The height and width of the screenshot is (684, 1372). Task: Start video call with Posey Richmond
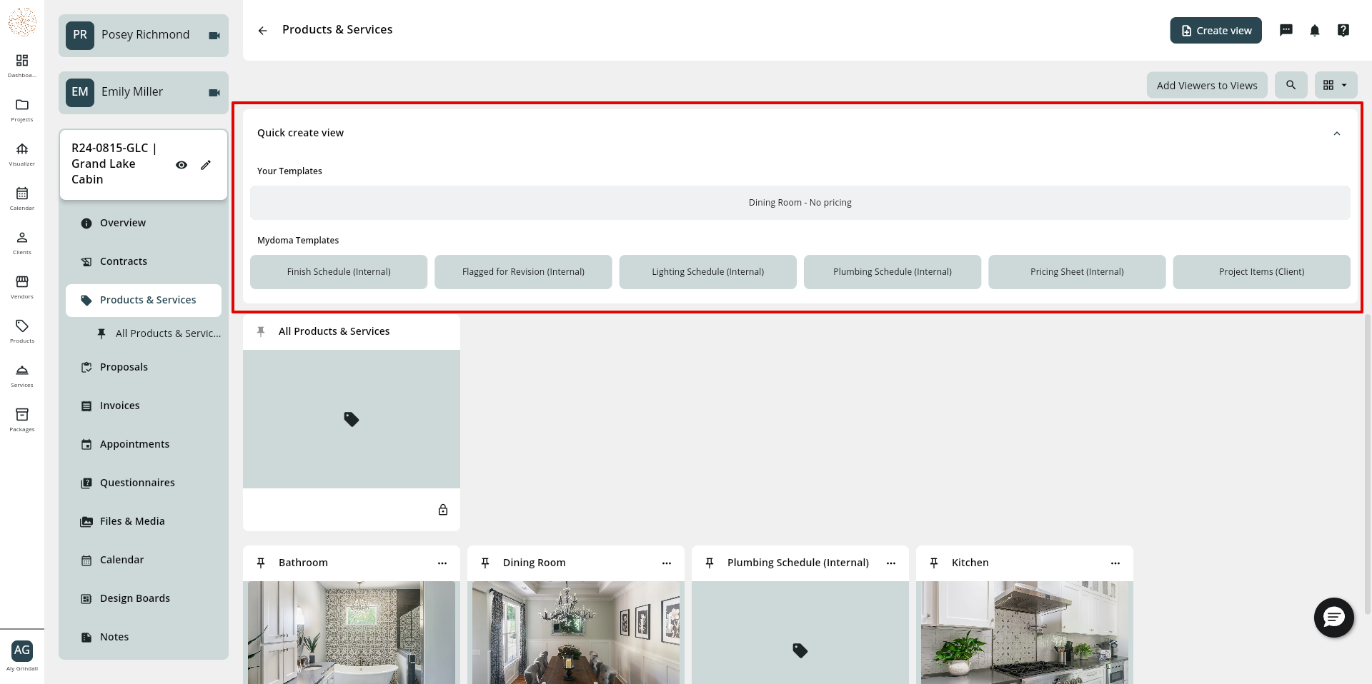point(214,36)
